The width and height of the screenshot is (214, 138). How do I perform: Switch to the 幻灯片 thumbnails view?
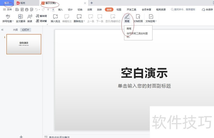tap(26, 30)
